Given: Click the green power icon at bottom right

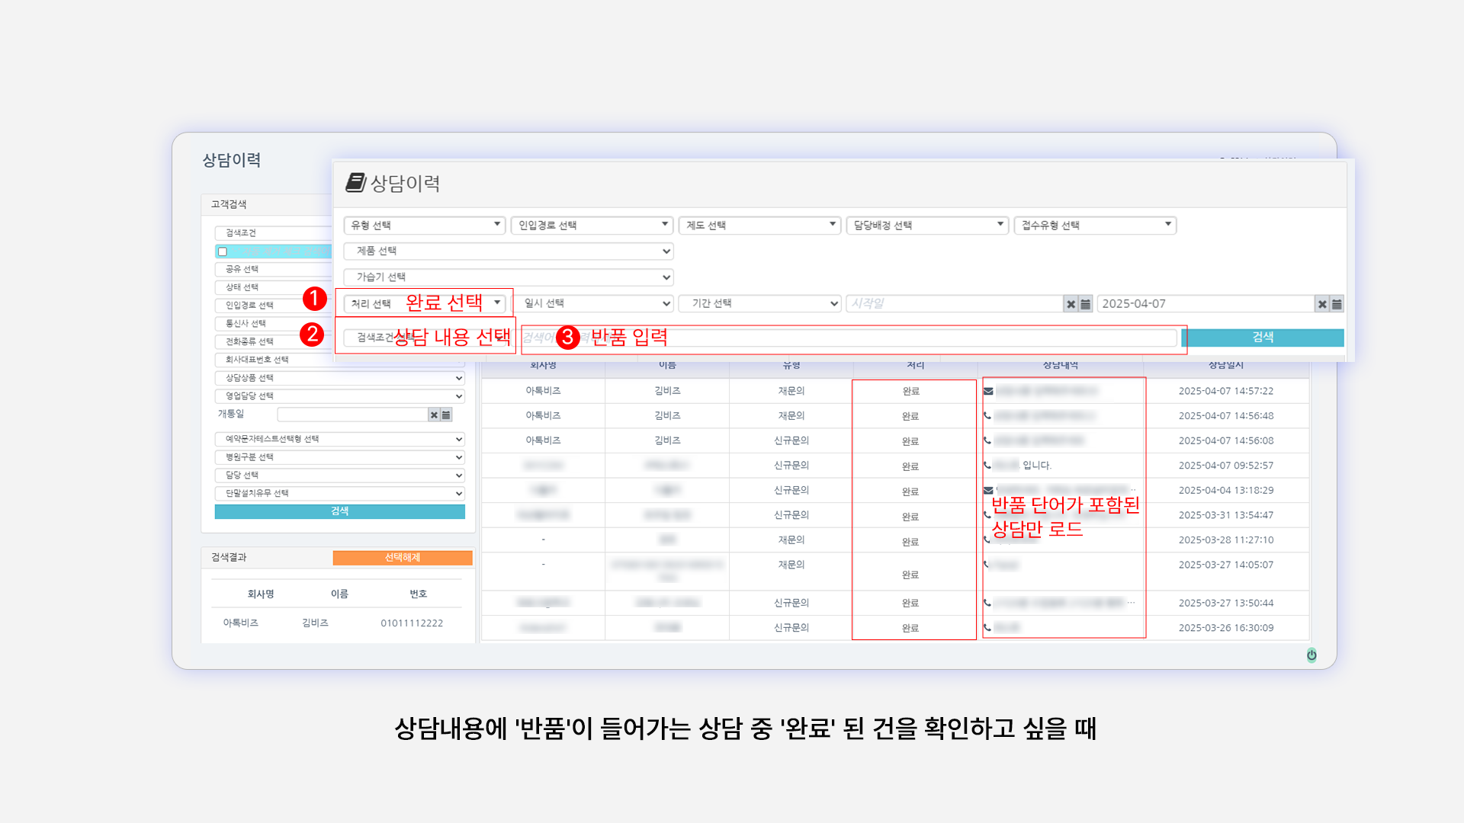Looking at the screenshot, I should click(1311, 655).
